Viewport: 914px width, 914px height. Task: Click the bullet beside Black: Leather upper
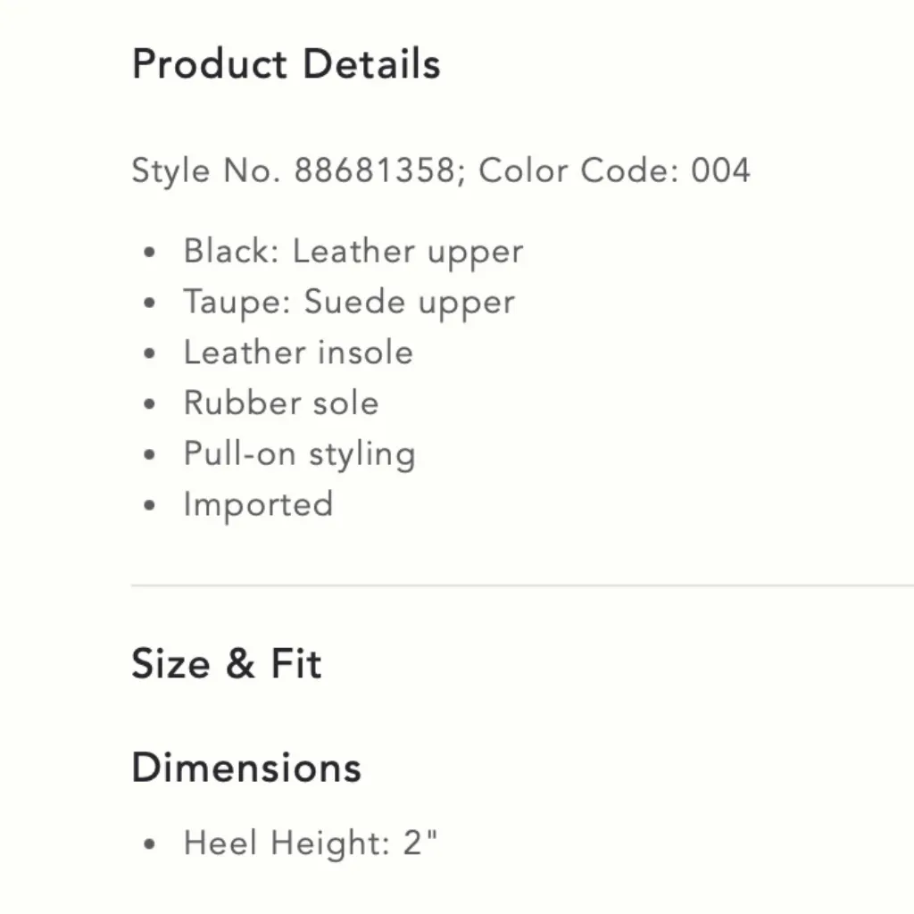[x=150, y=253]
